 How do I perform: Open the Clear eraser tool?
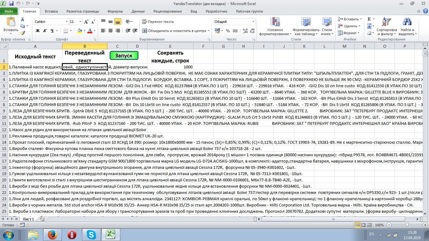coord(369,33)
